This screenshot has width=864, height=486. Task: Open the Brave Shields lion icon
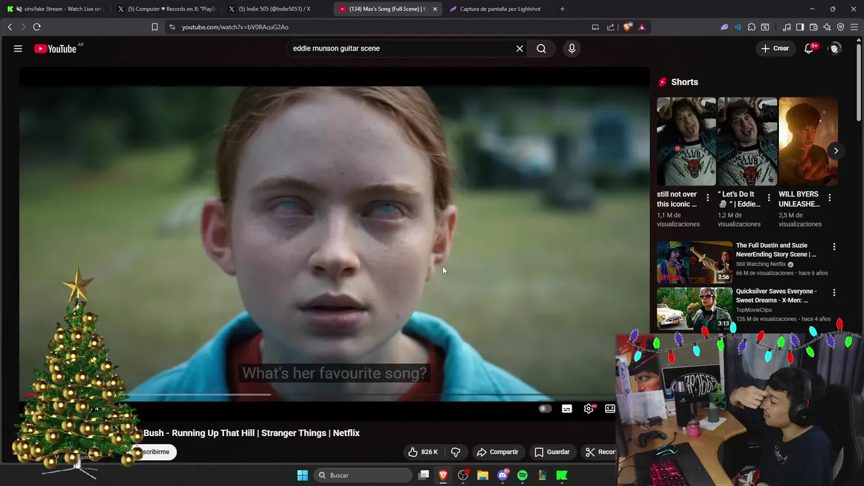point(628,27)
